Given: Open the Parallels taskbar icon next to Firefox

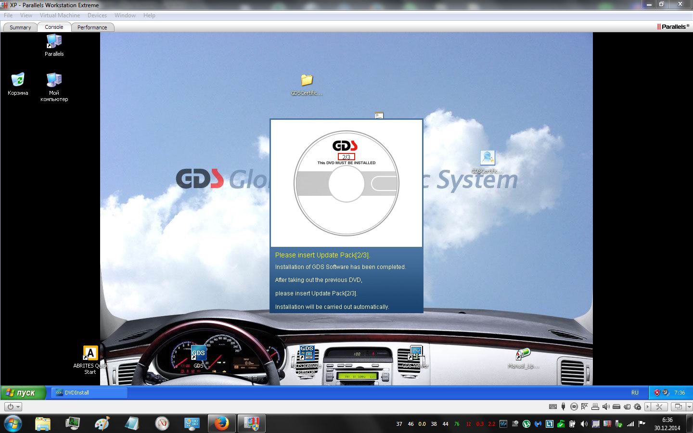Looking at the screenshot, I should click(251, 423).
